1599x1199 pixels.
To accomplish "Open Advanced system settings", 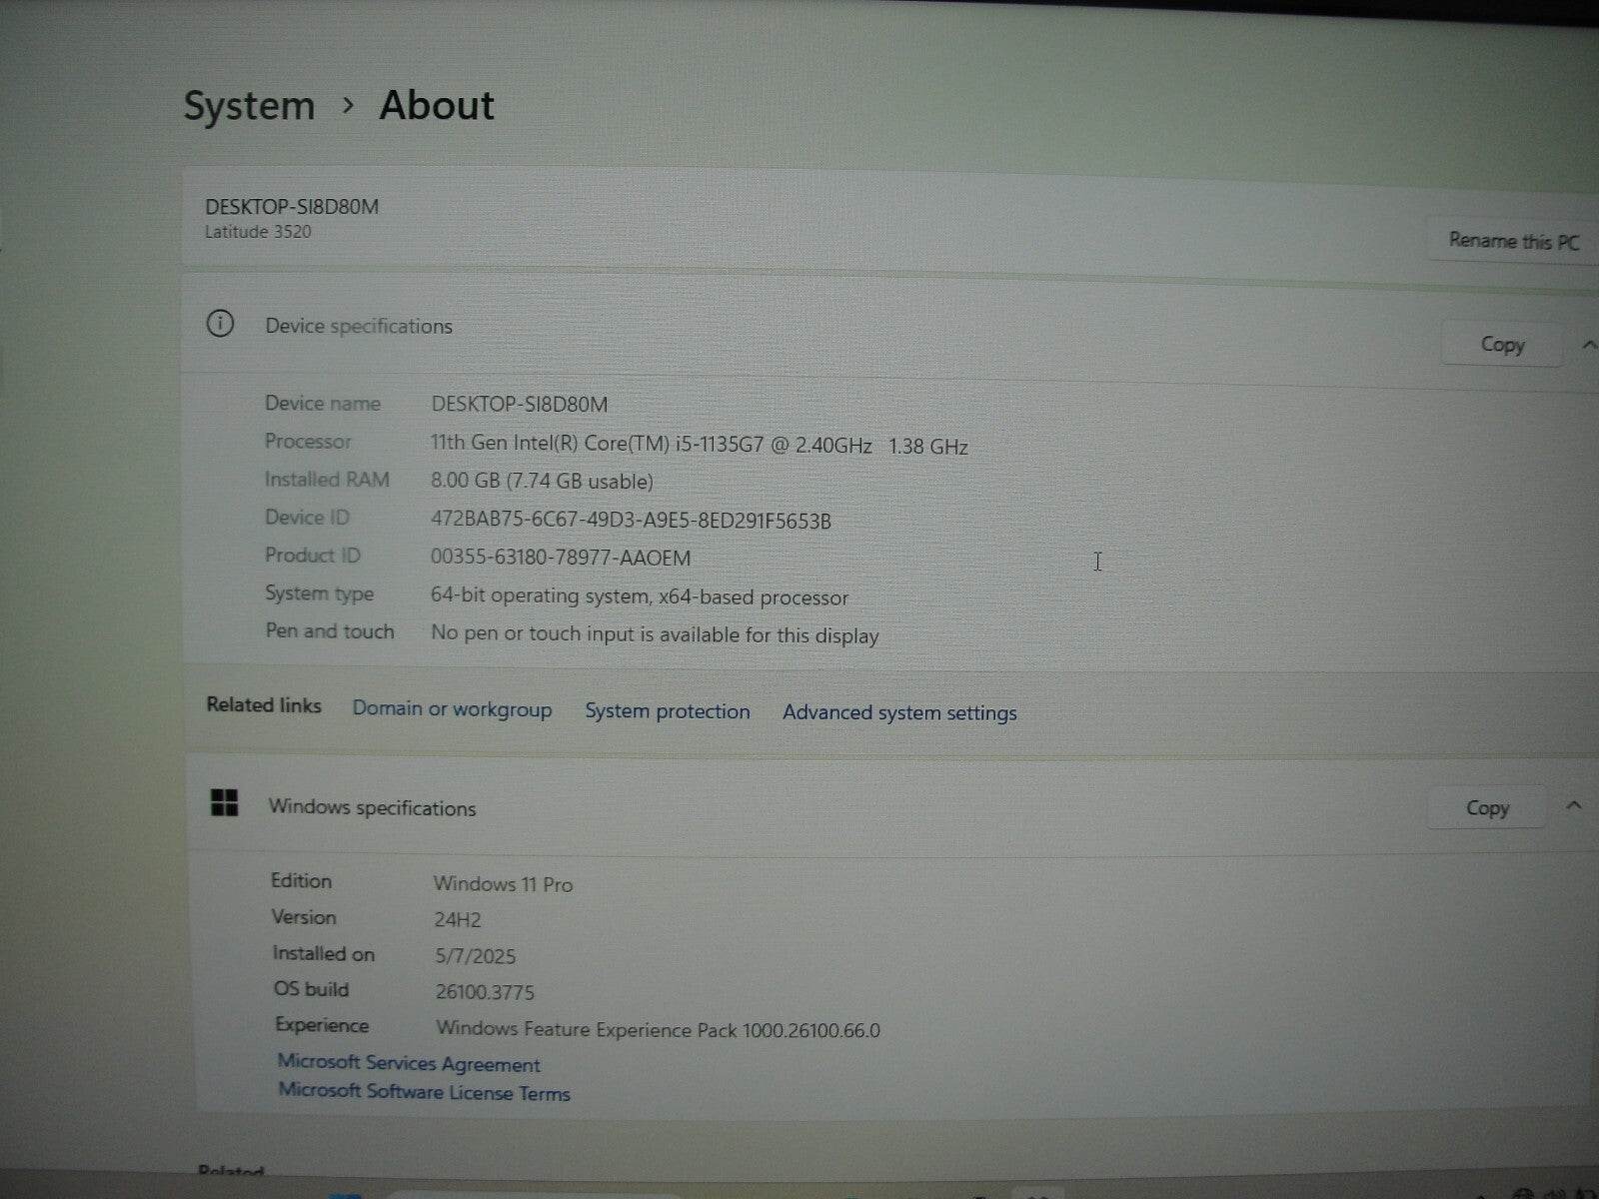I will click(x=899, y=712).
